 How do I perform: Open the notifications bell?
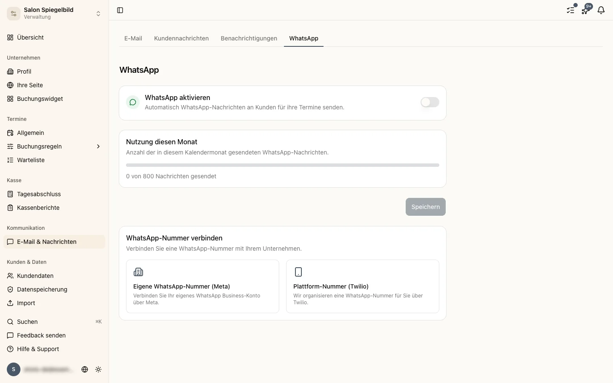601,10
